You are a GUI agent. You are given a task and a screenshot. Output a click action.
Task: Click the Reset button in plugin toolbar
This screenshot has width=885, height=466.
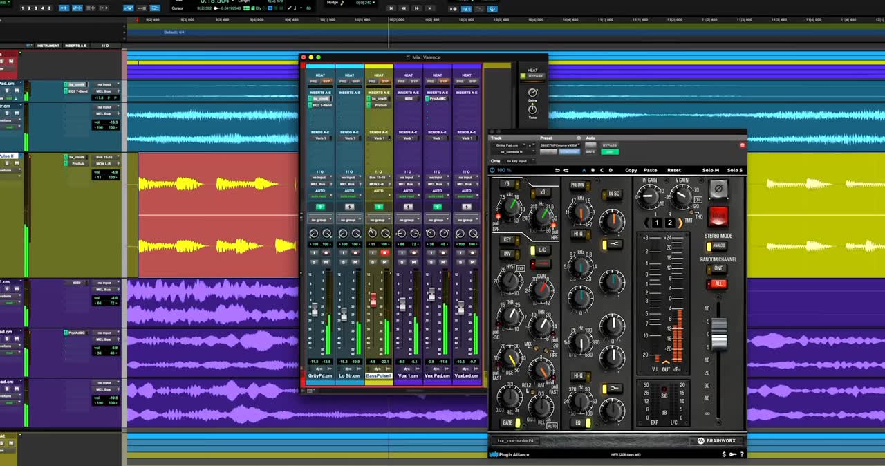(x=673, y=170)
